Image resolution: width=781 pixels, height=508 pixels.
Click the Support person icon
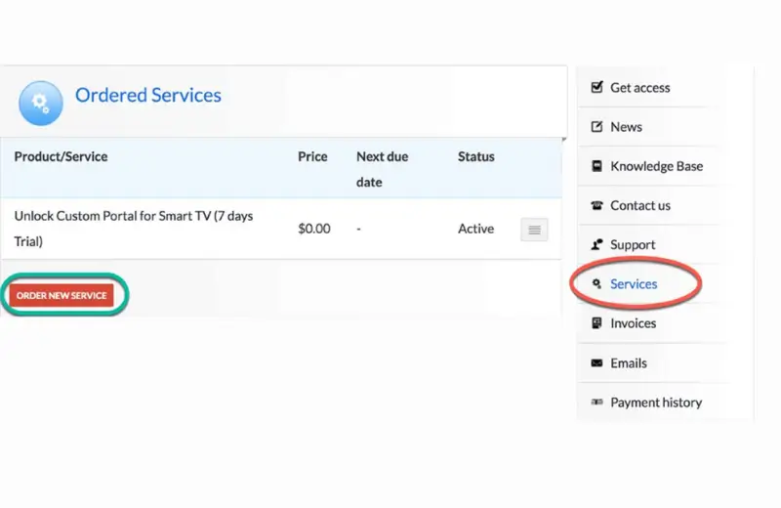[596, 244]
